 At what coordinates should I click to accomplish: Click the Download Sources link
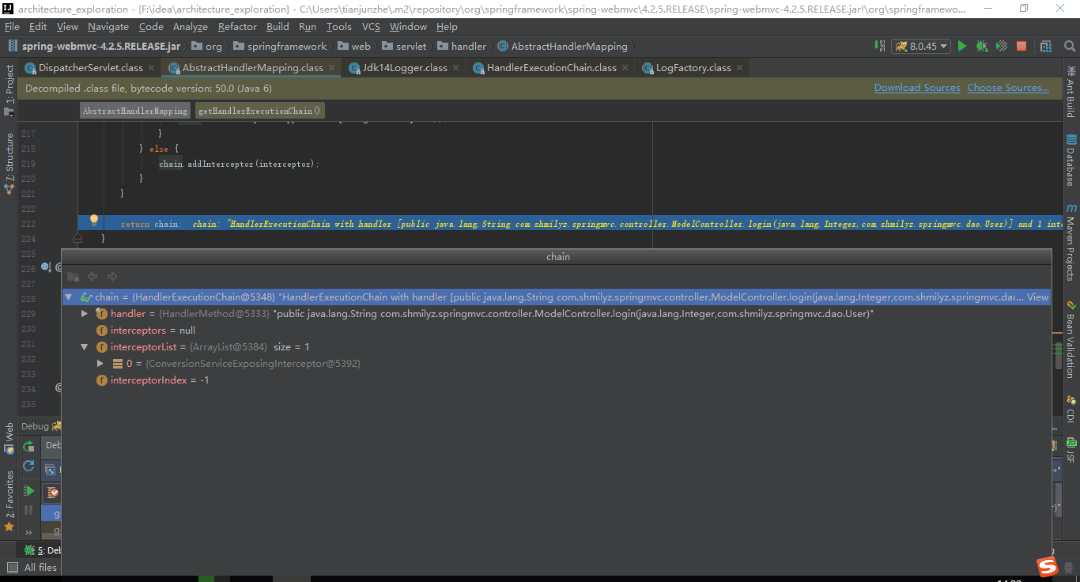pos(917,87)
